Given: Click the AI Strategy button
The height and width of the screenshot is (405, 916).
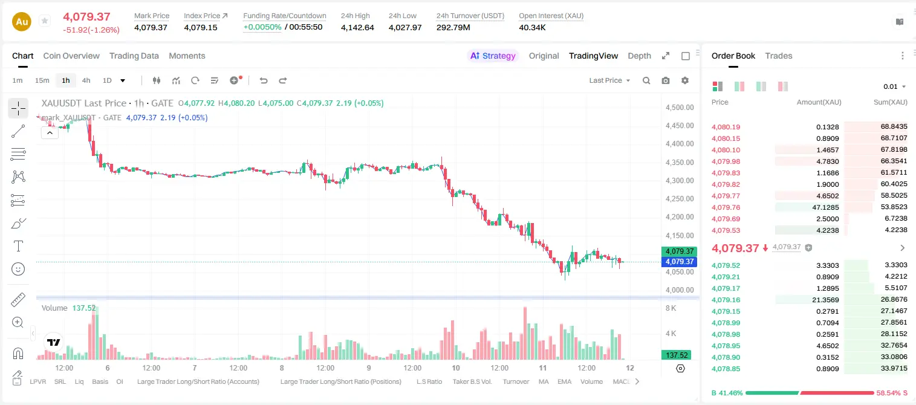Looking at the screenshot, I should point(493,56).
